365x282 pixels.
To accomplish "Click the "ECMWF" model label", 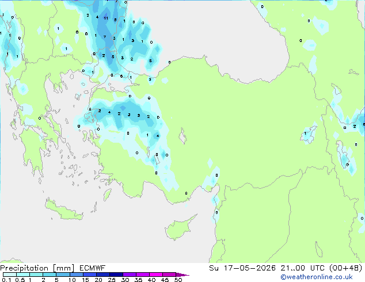I will pos(93,268).
